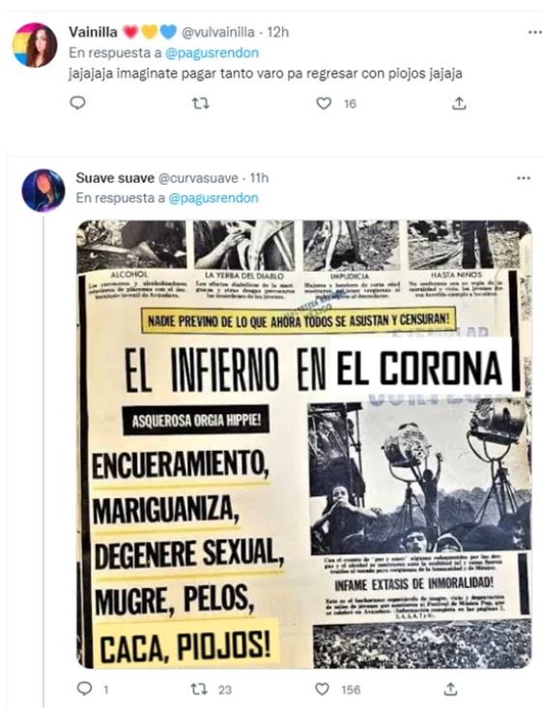Open more options on Vainilla's tweet
This screenshot has height=708, width=542.
534,32
